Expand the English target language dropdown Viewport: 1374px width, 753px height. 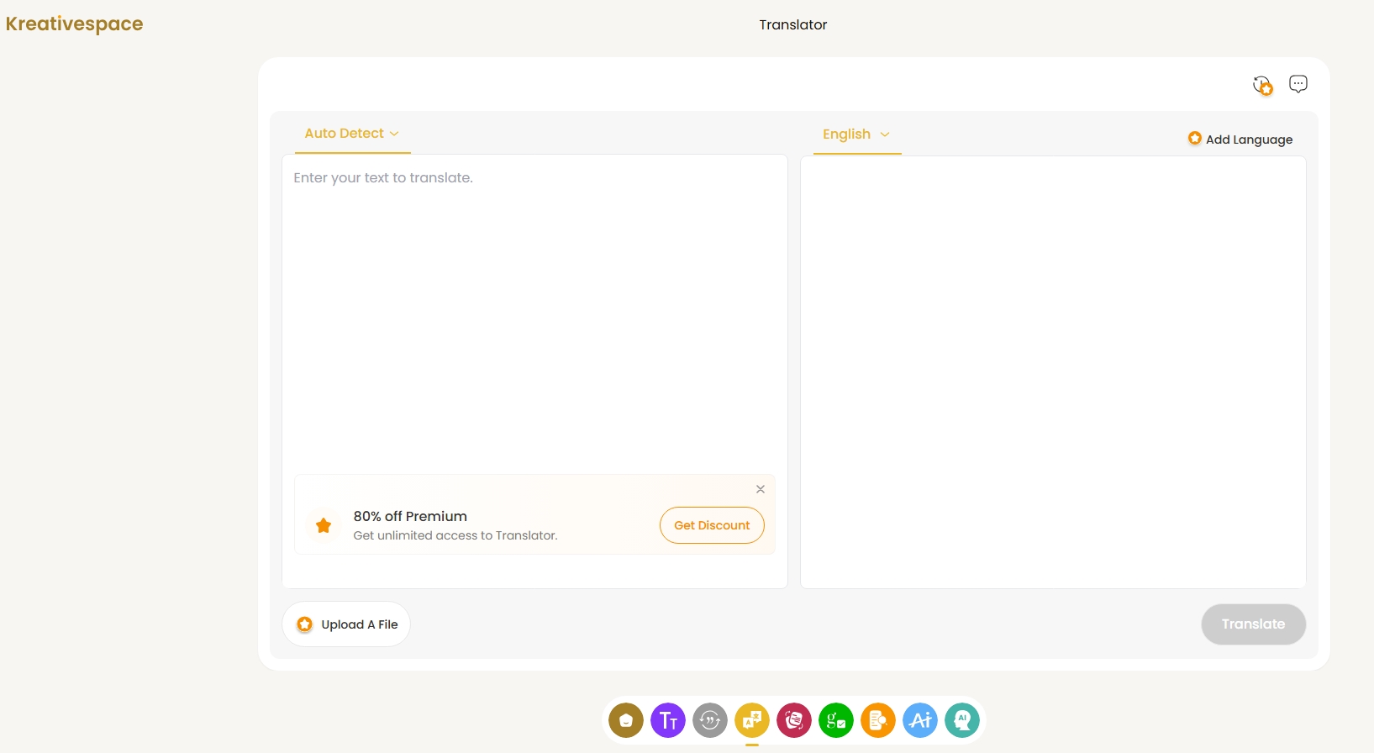click(x=856, y=134)
